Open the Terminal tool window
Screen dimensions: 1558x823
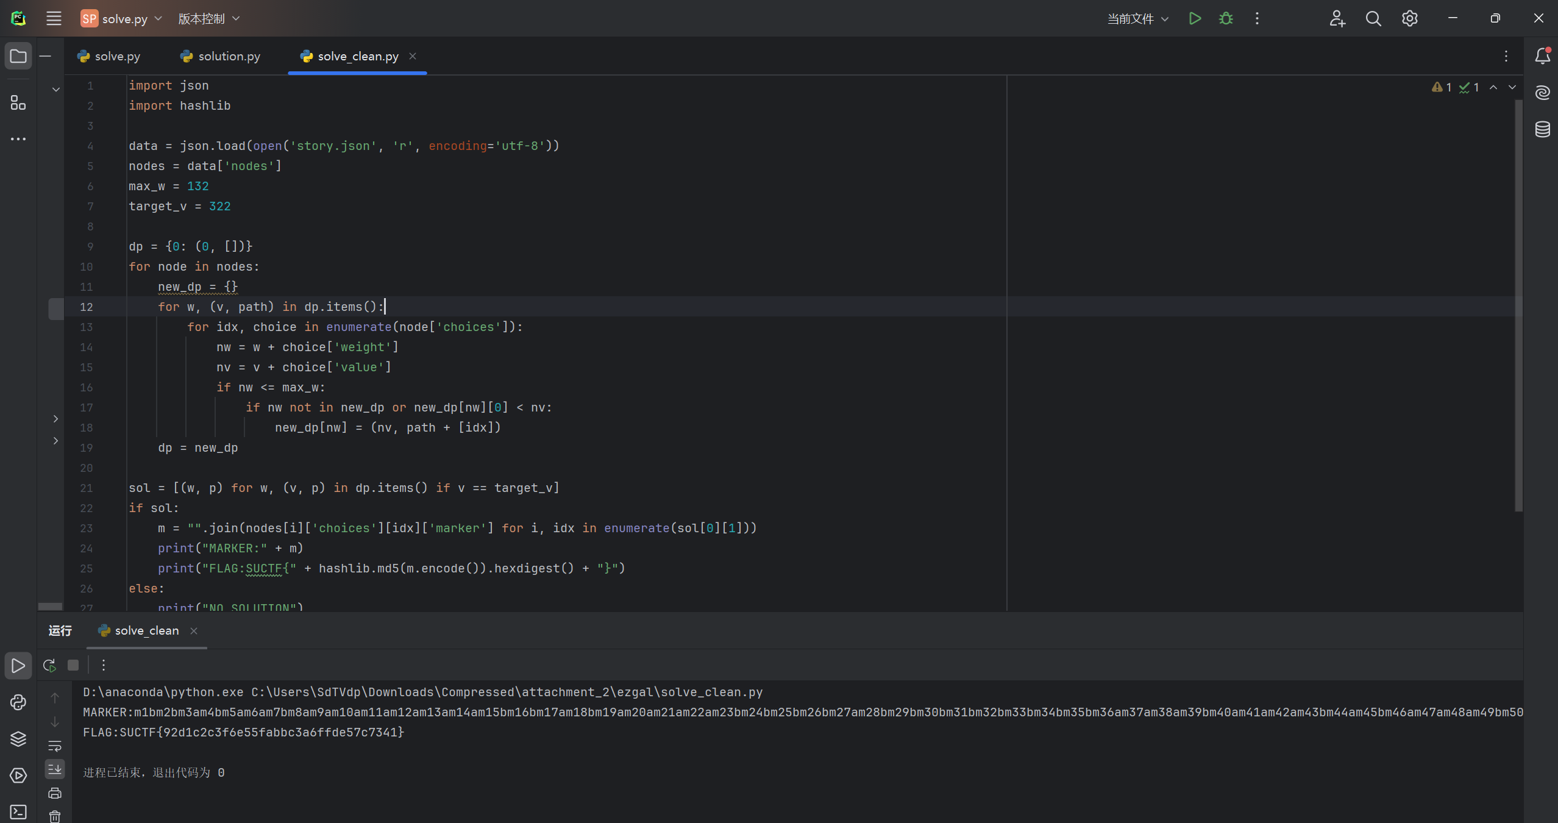point(18,812)
